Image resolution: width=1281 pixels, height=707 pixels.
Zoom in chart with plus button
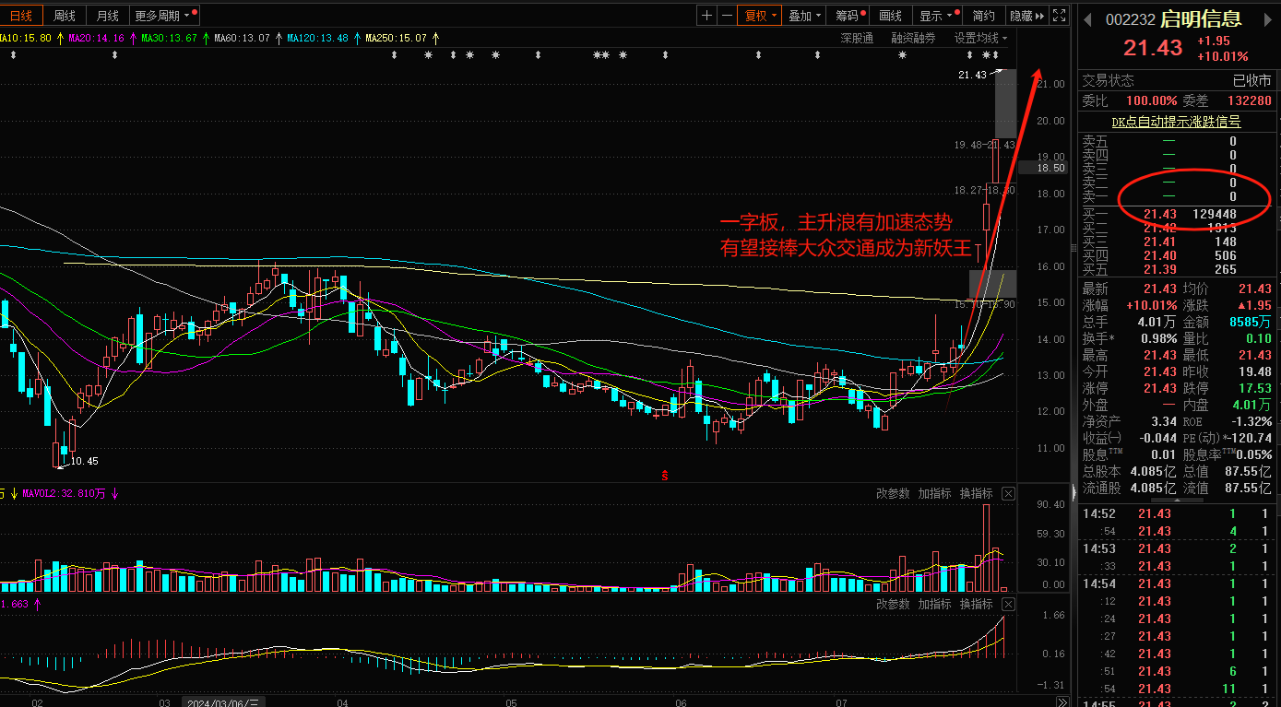pyautogui.click(x=706, y=16)
